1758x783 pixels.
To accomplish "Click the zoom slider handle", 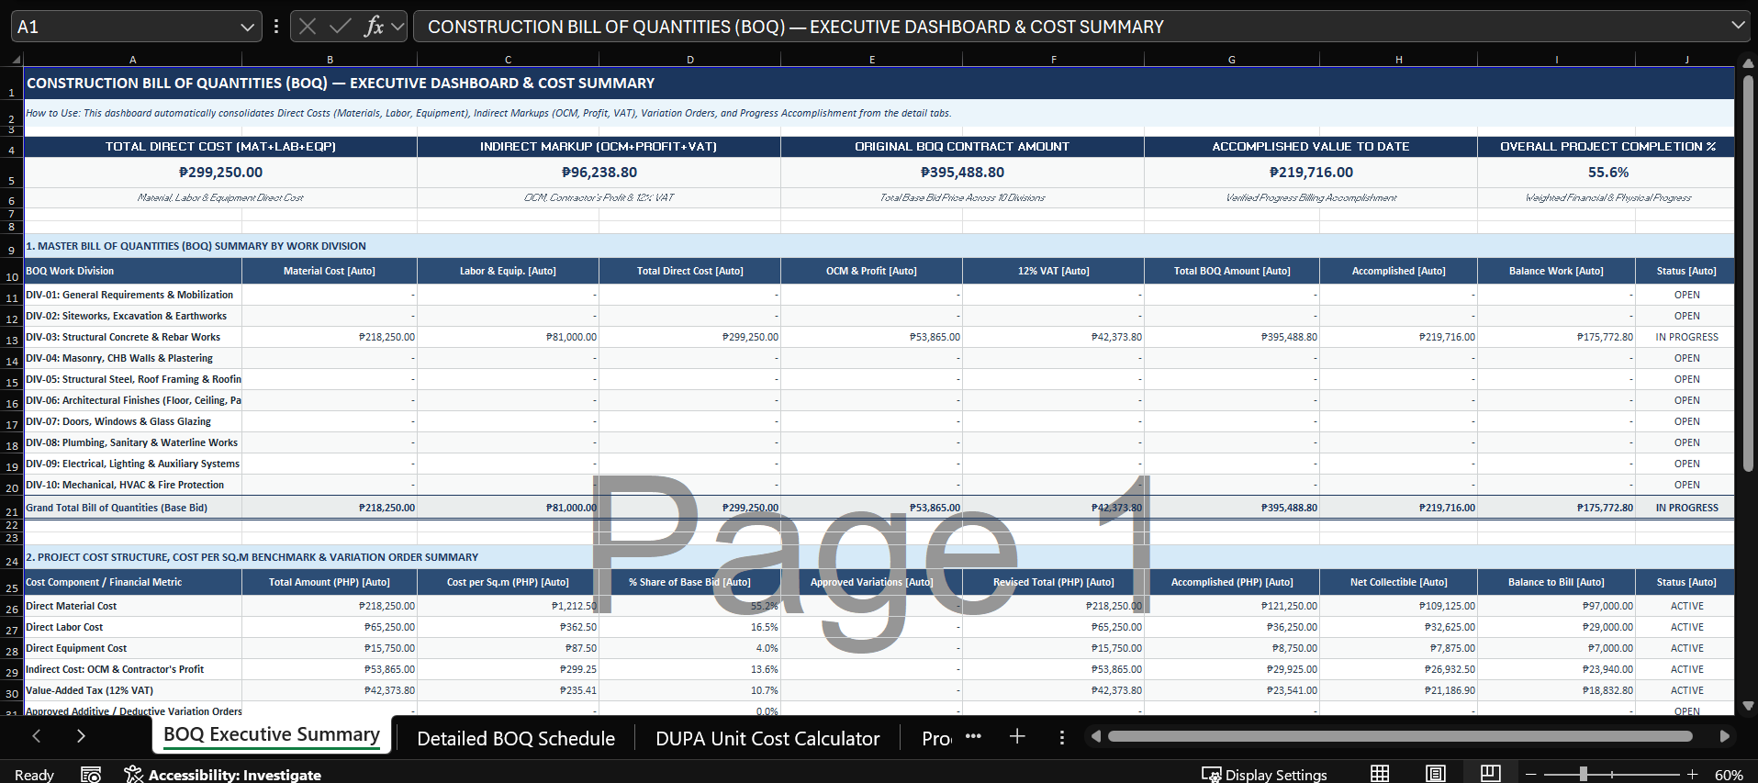I will 1584,775.
